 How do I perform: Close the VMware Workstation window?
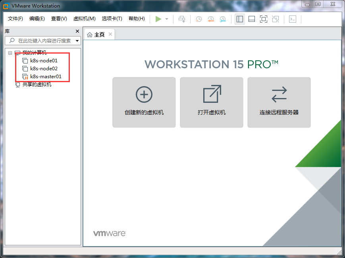[333, 4]
